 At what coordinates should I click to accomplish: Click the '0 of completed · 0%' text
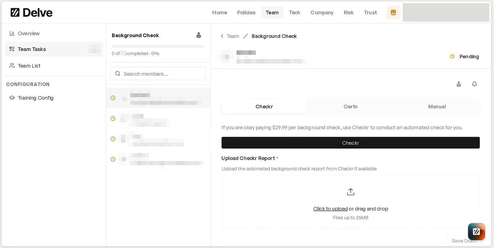click(x=136, y=53)
